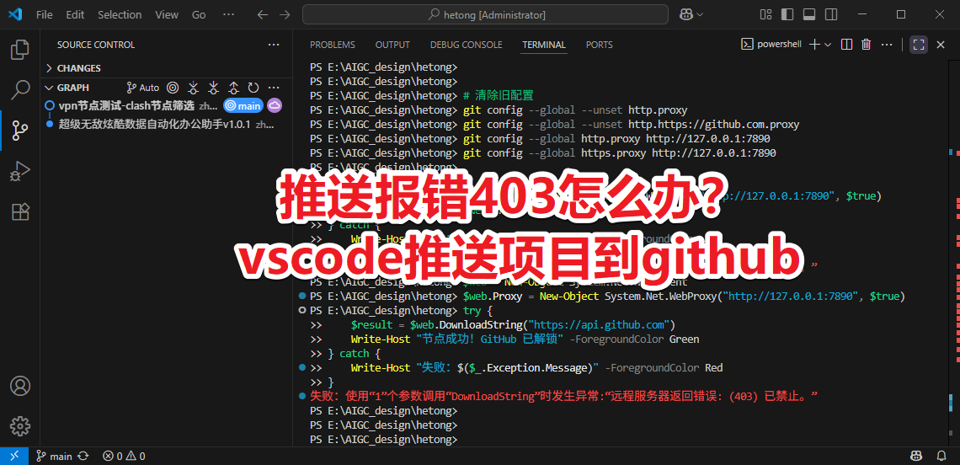The width and height of the screenshot is (960, 465).
Task: Open remote window from status bar icon
Action: click(x=13, y=456)
